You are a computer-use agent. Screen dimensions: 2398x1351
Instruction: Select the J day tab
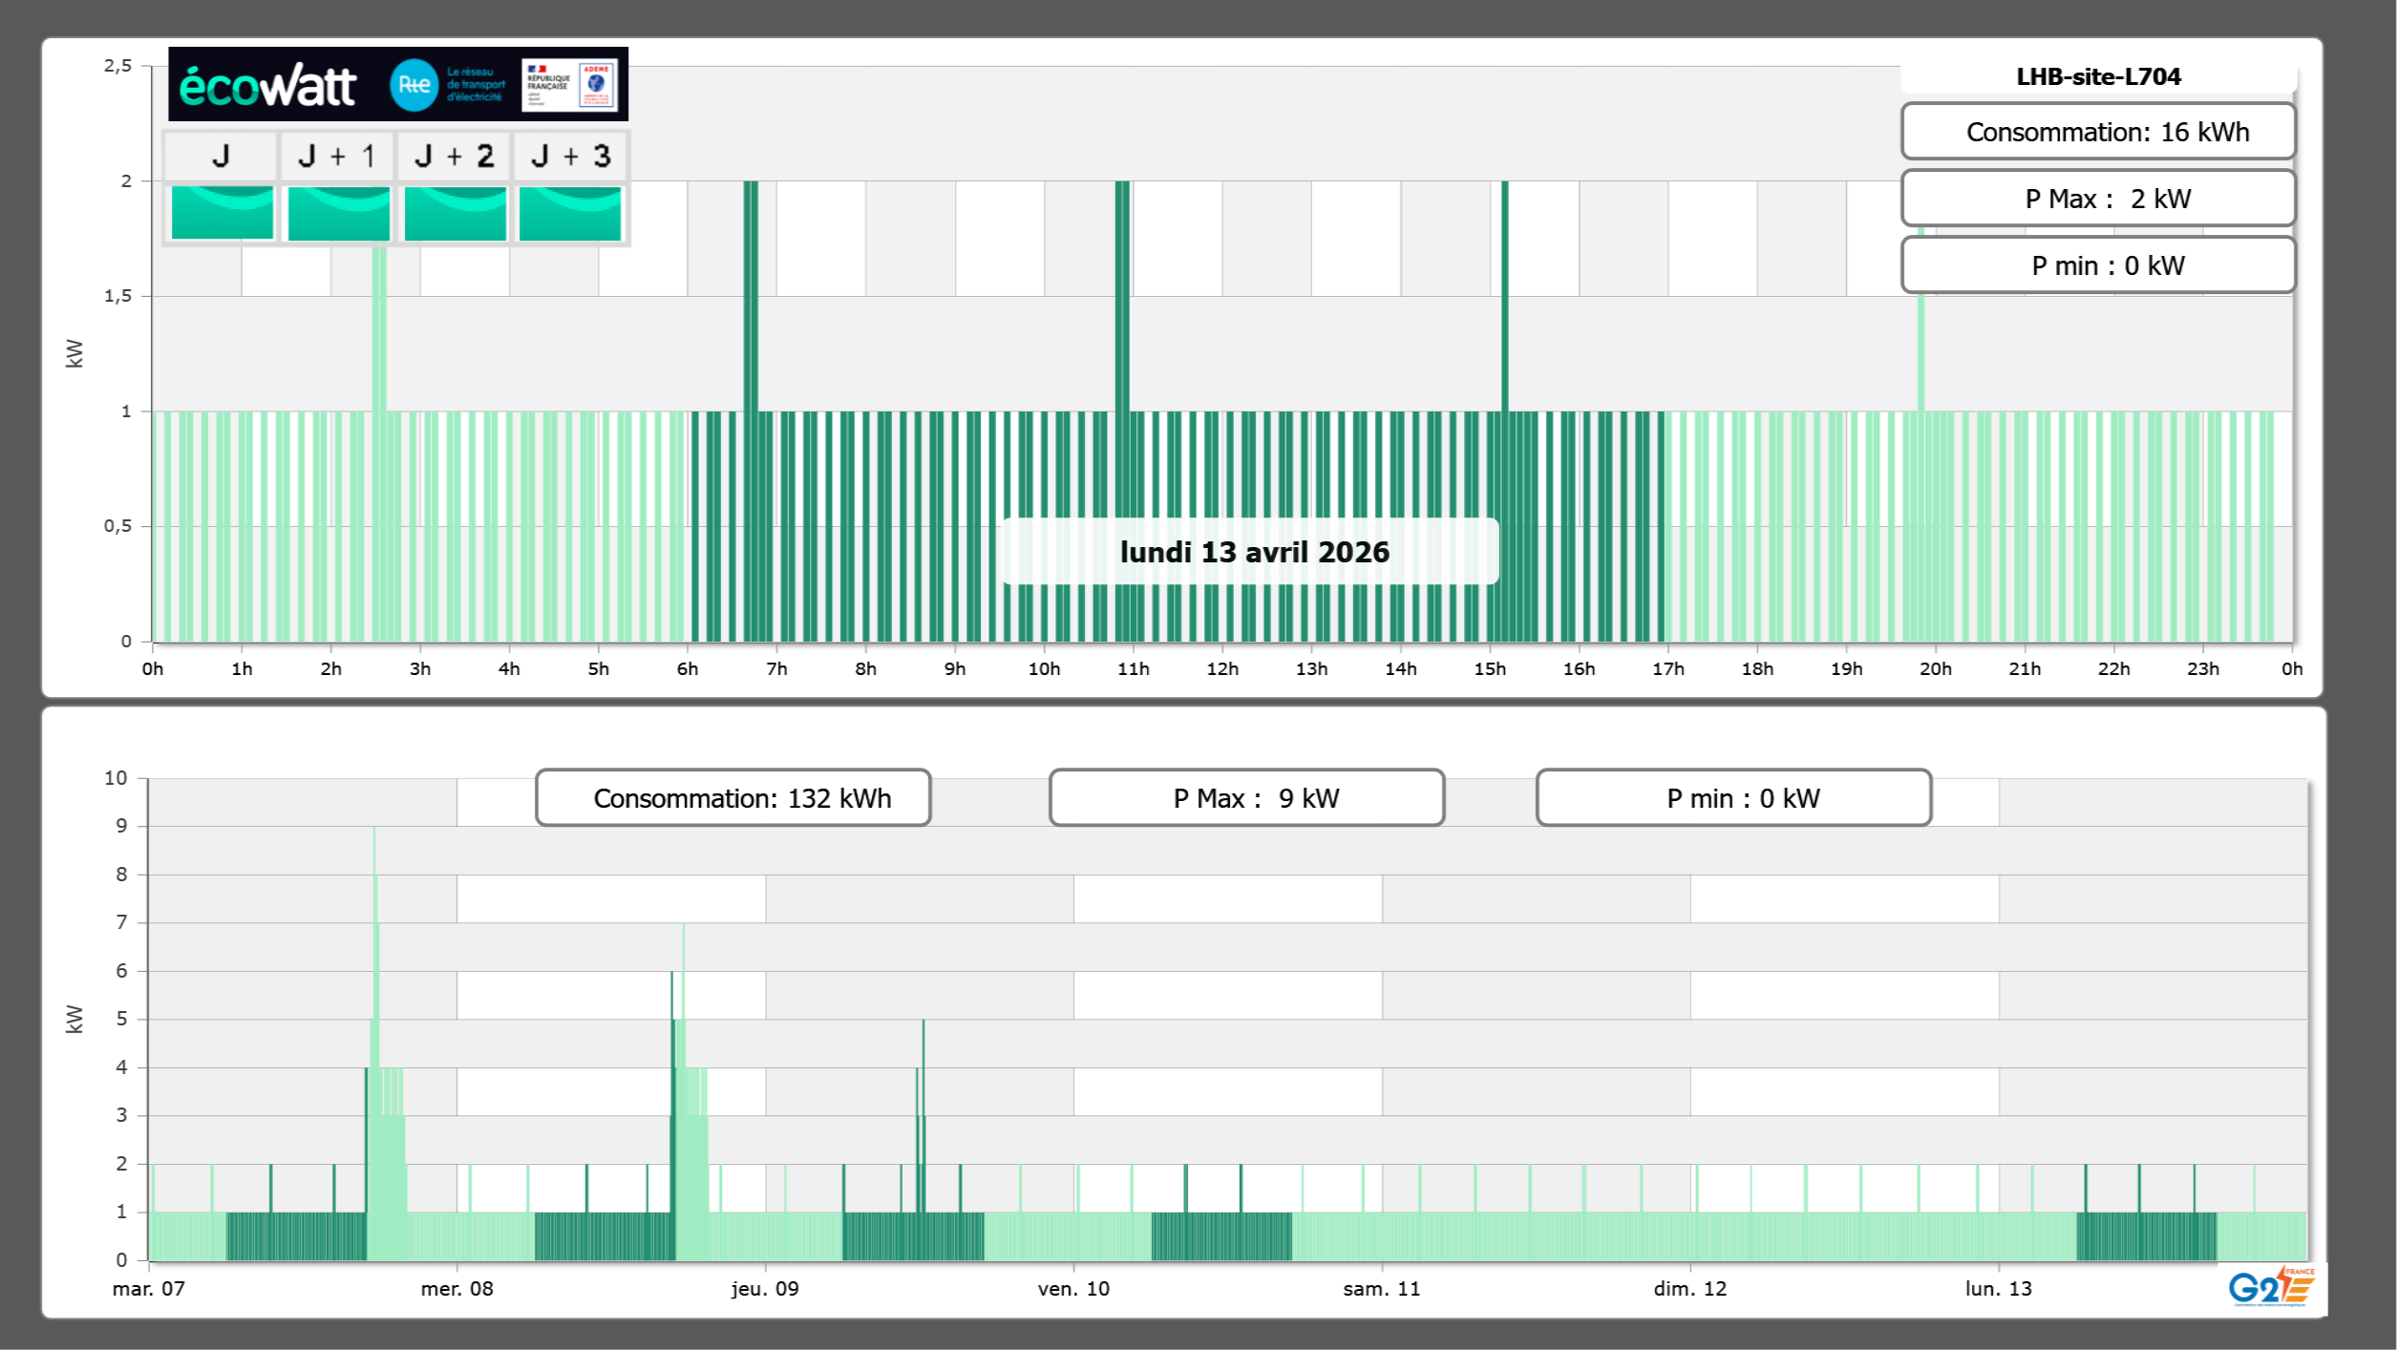(x=221, y=156)
